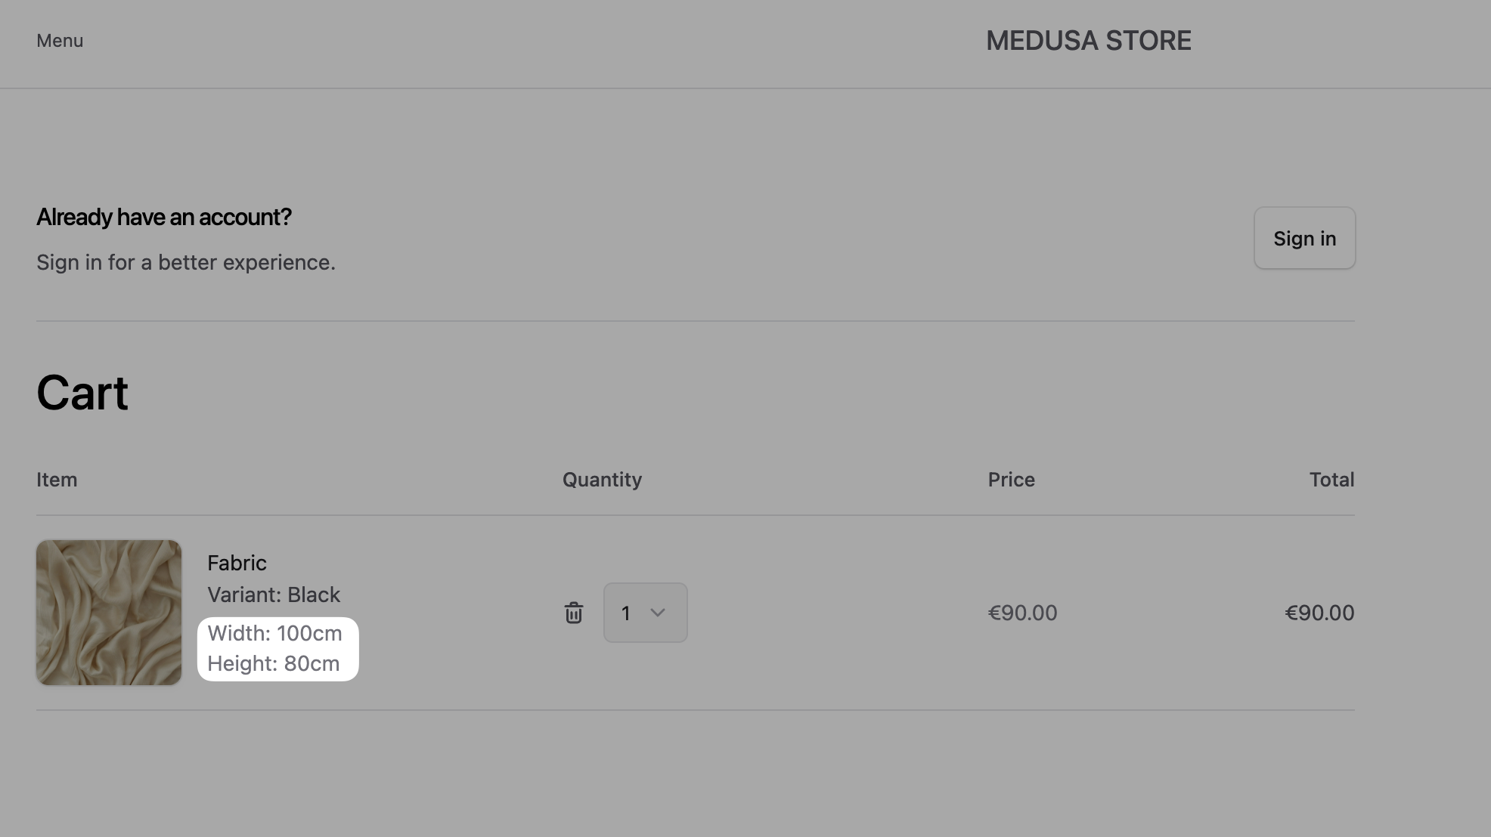Click Sign in for a better experience
The width and height of the screenshot is (1491, 837).
[1304, 238]
